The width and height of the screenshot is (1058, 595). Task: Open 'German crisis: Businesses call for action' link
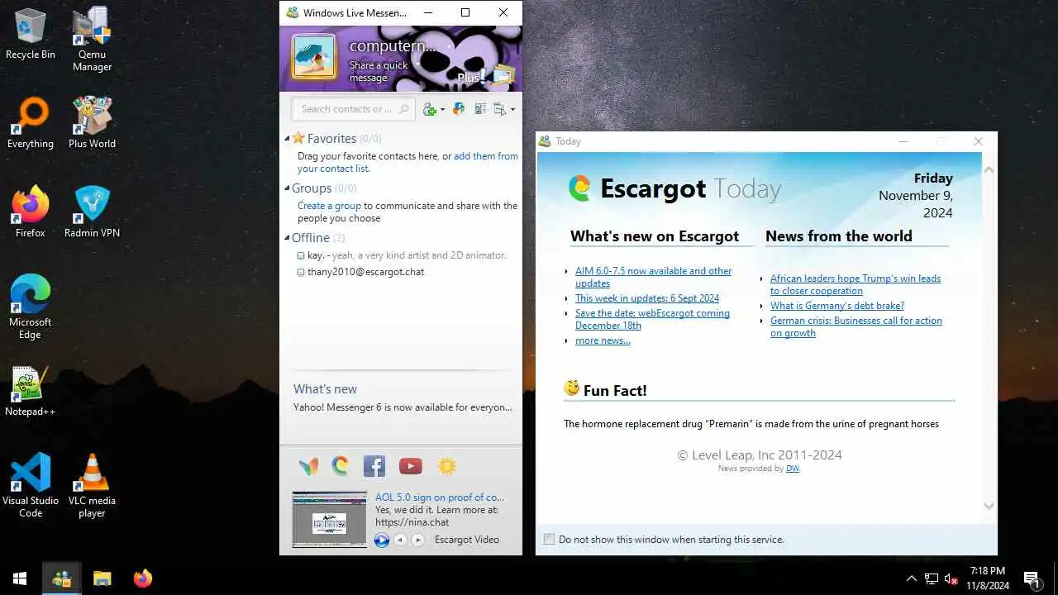pos(856,326)
